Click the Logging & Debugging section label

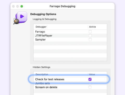pos(45,19)
